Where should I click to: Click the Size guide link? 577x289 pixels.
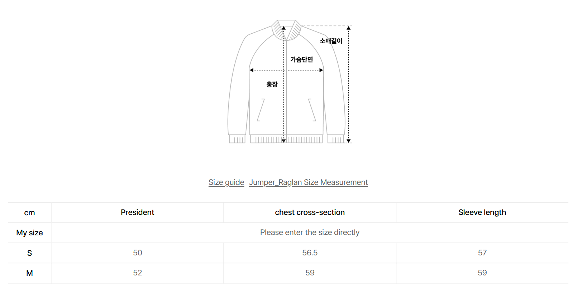[x=226, y=182]
